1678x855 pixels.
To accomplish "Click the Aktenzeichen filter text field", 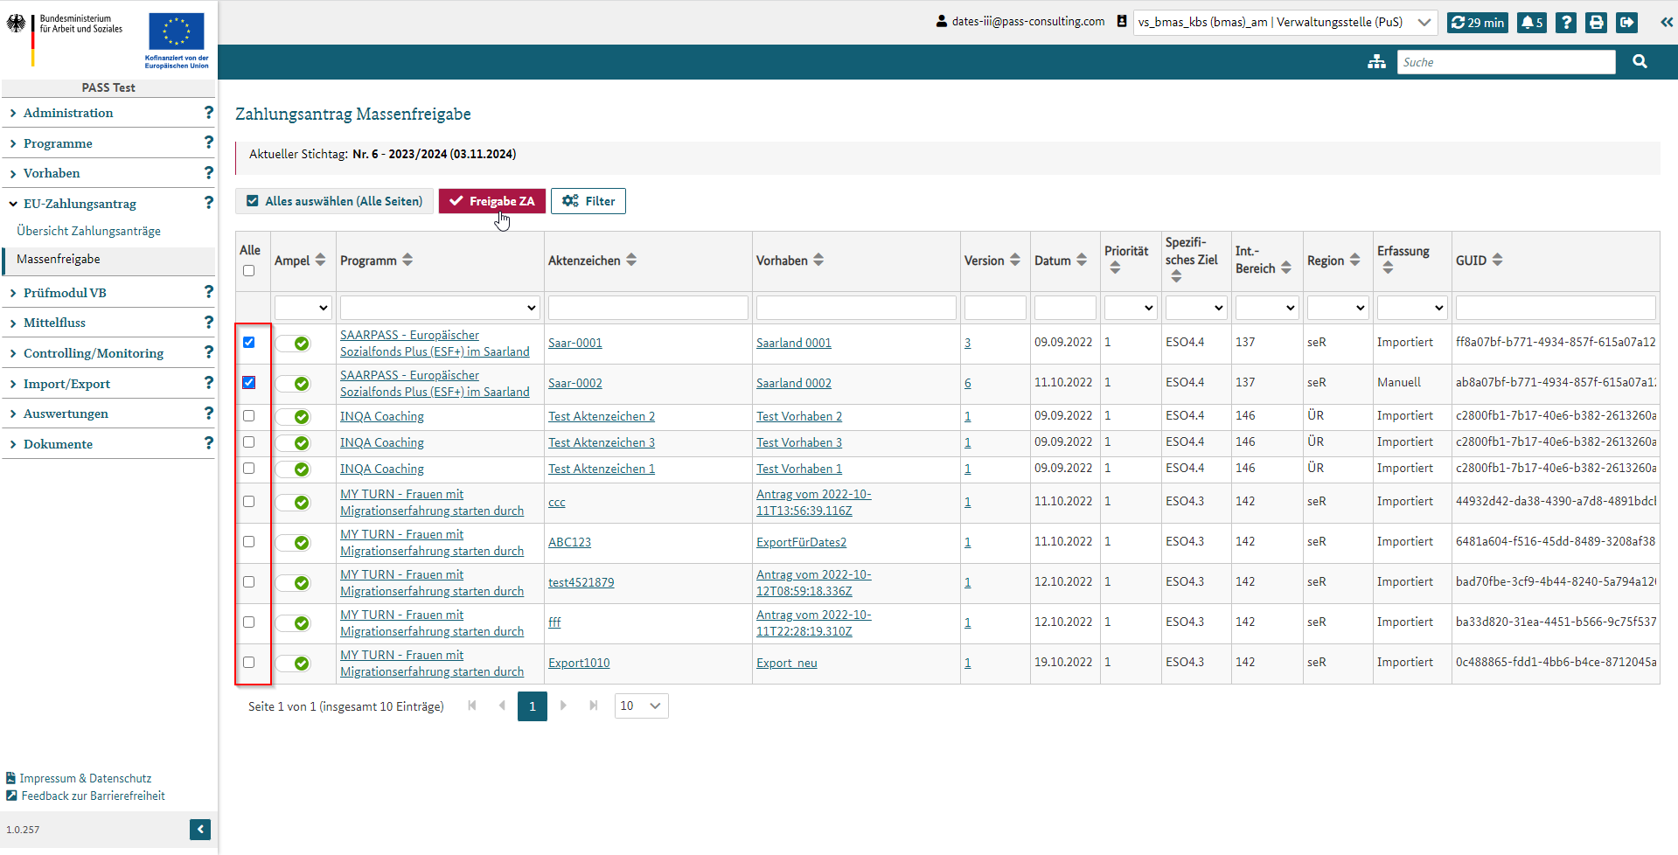I will click(648, 308).
